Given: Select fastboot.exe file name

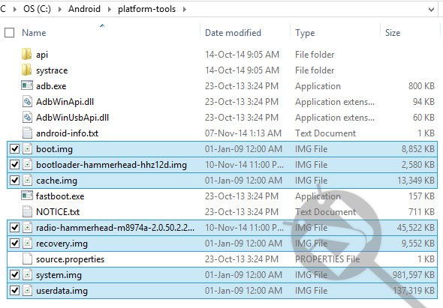Looking at the screenshot, I should click(60, 196).
